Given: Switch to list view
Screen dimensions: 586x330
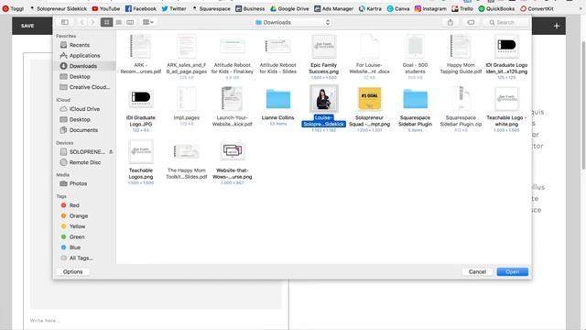Looking at the screenshot, I should tap(118, 22).
